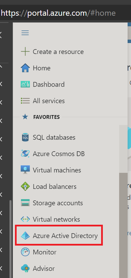Image resolution: width=131 pixels, height=278 pixels.
Task: Click the All services list icon
Action: pos(25,101)
